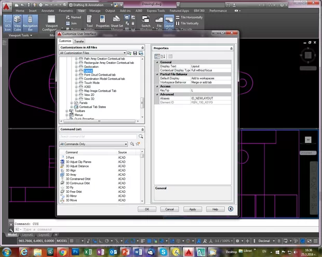Image resolution: width=322 pixels, height=257 pixels.
Task: Click the round help arrow beside Help
Action: click(x=231, y=209)
